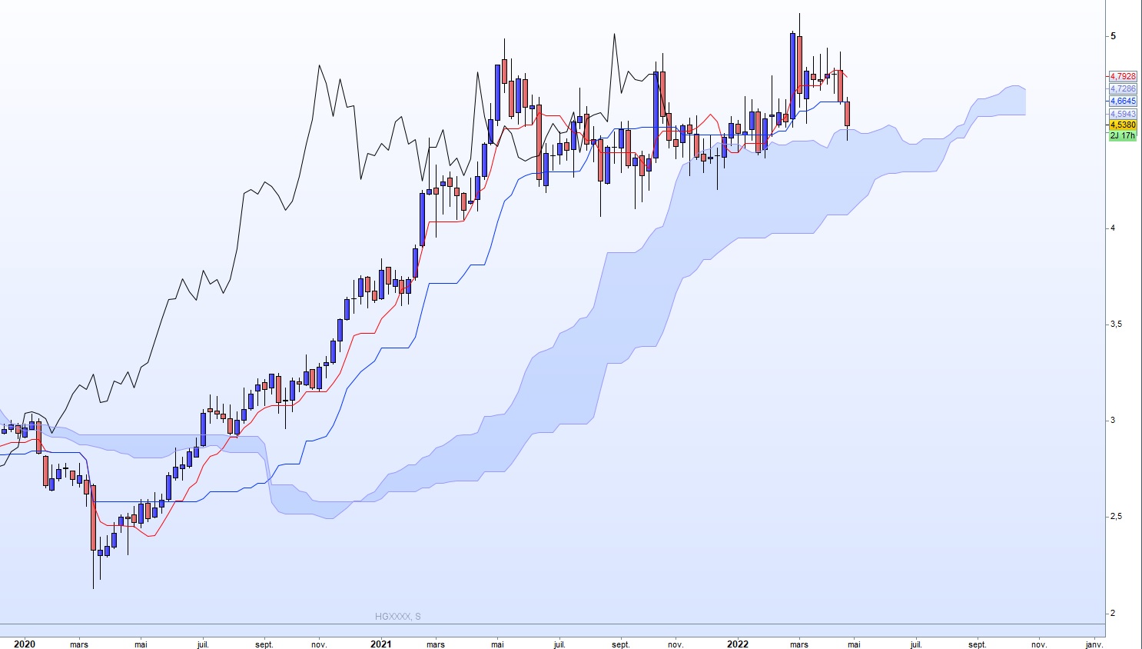The width and height of the screenshot is (1142, 649).
Task: Select the yellow 4,5380 current price label
Action: click(x=1122, y=125)
